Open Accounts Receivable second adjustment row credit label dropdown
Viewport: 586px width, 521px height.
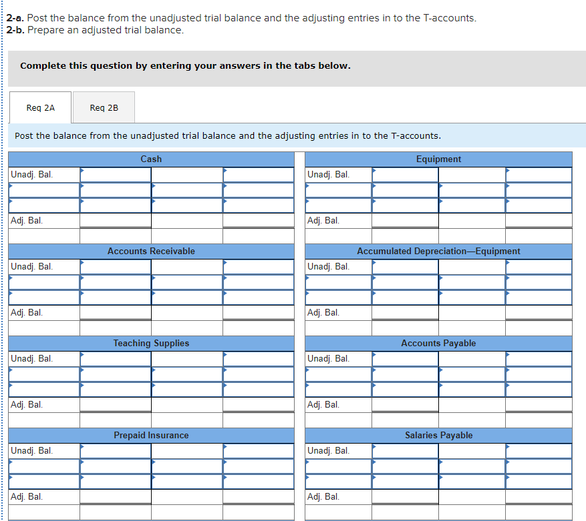(187, 298)
